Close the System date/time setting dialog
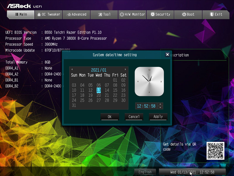The image size is (234, 176). click(x=167, y=55)
